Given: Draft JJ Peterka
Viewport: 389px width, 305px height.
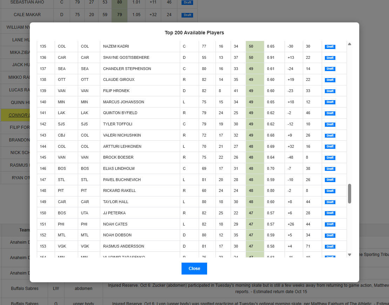Looking at the screenshot, I should pos(330,213).
